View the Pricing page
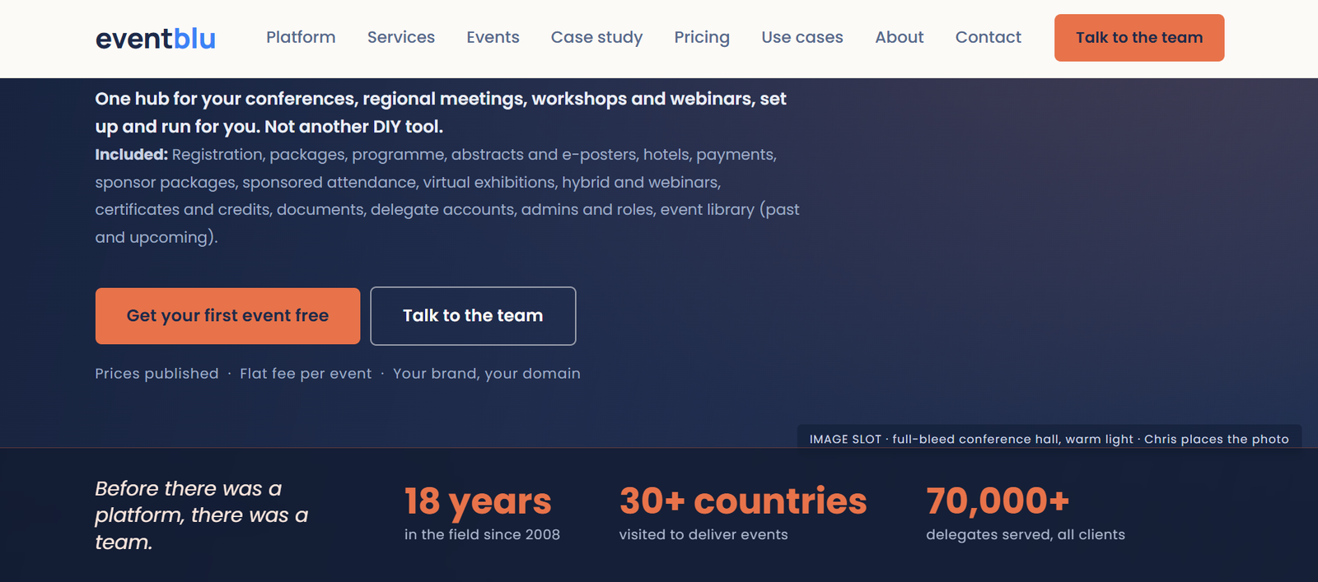1318x582 pixels. coord(702,37)
